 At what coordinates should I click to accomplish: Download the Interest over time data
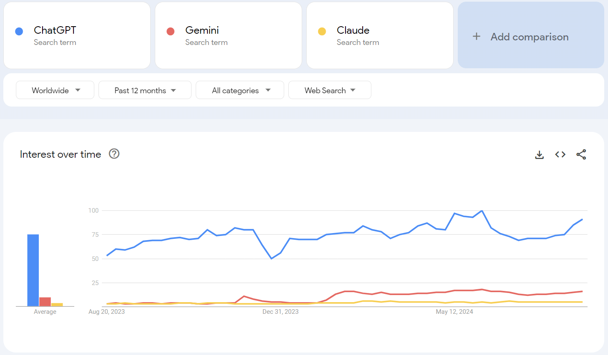pyautogui.click(x=539, y=155)
